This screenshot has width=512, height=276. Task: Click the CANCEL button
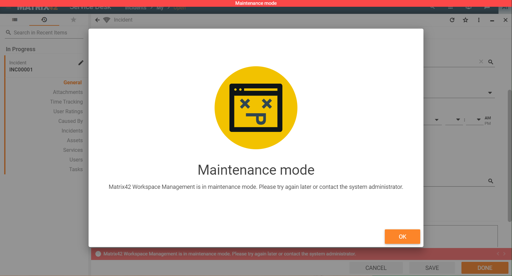376,268
